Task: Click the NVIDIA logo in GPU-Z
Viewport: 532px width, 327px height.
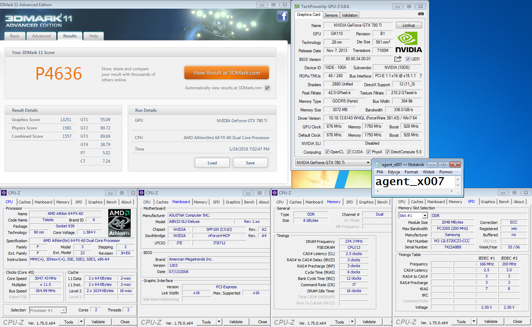Action: (x=409, y=42)
